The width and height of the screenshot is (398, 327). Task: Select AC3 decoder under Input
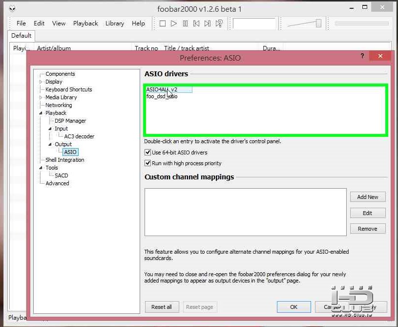(x=79, y=136)
